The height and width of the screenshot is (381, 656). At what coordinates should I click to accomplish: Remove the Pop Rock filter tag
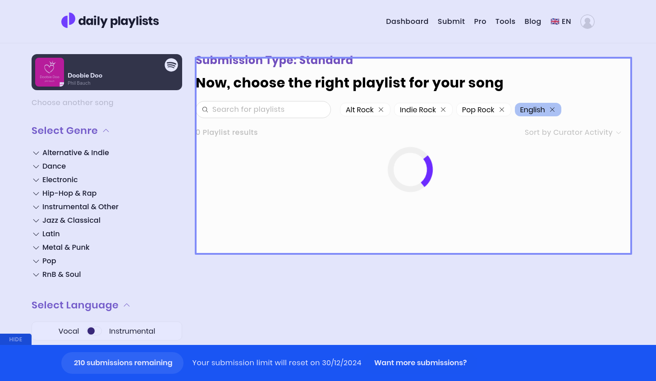click(502, 110)
